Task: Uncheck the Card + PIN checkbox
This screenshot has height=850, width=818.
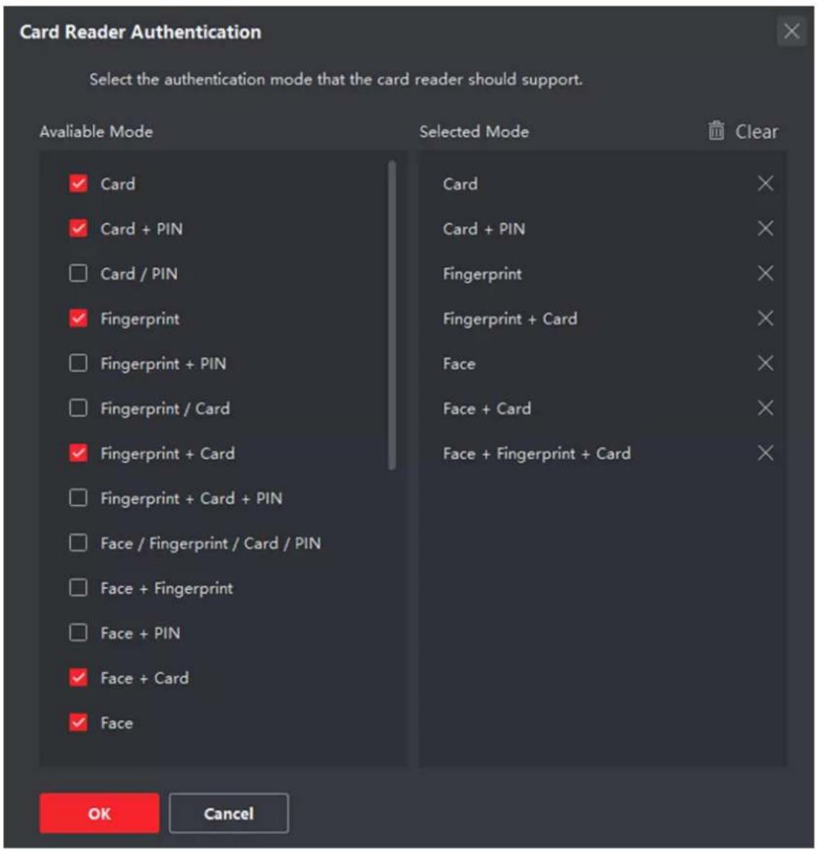Action: click(79, 228)
